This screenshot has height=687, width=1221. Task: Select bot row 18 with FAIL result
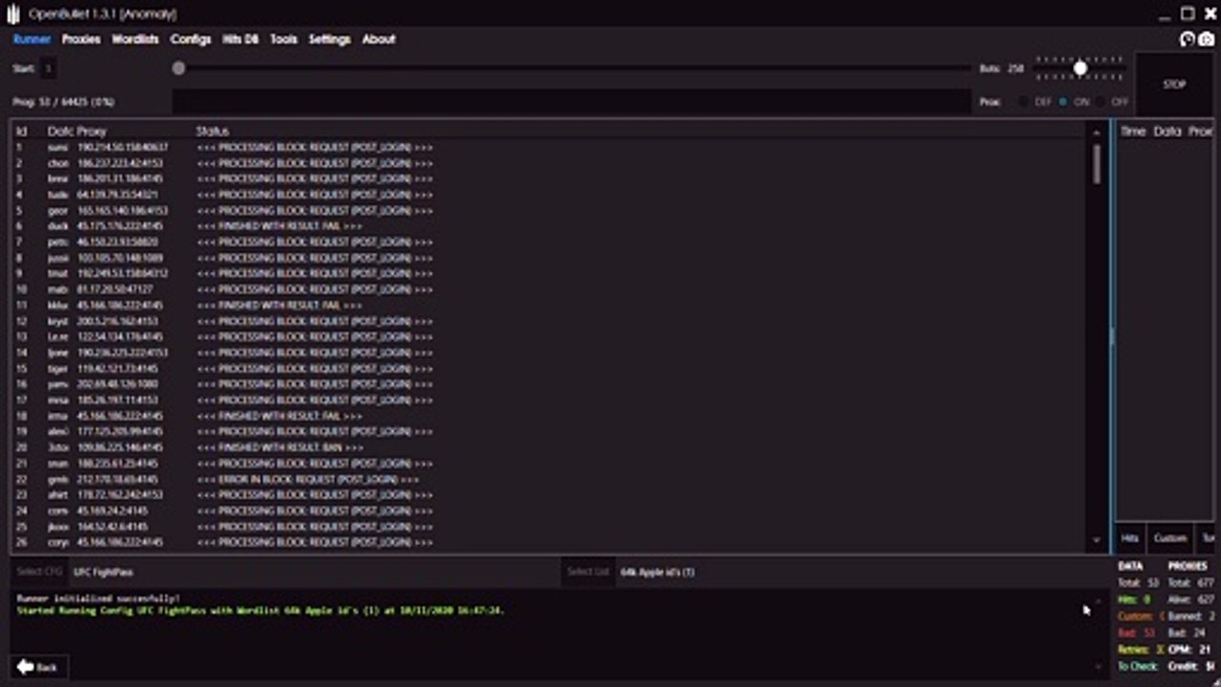[550, 416]
